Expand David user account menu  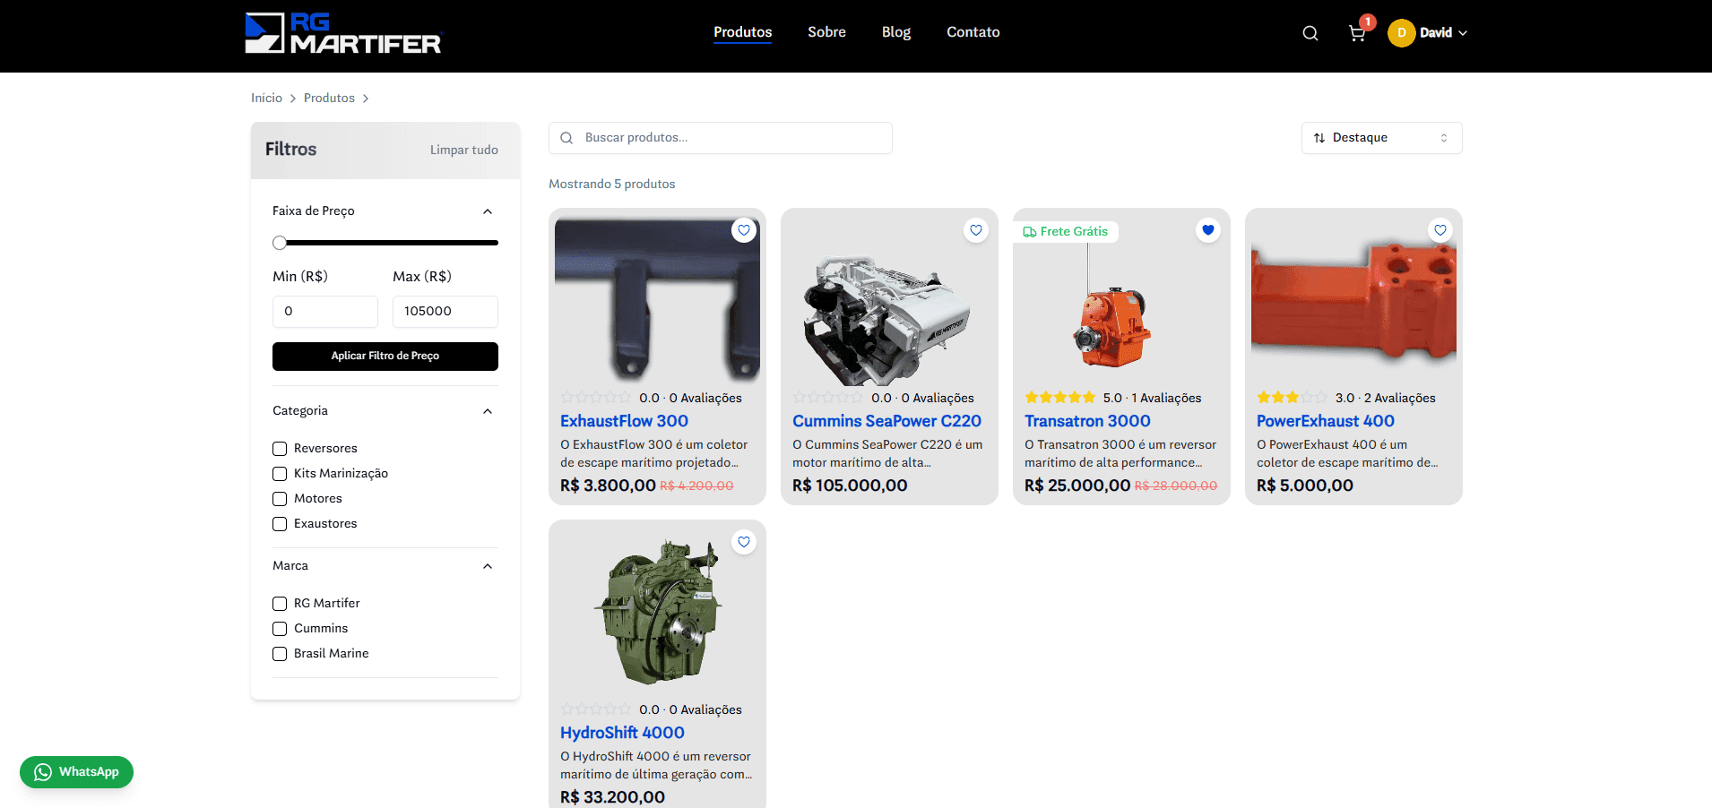[1428, 33]
